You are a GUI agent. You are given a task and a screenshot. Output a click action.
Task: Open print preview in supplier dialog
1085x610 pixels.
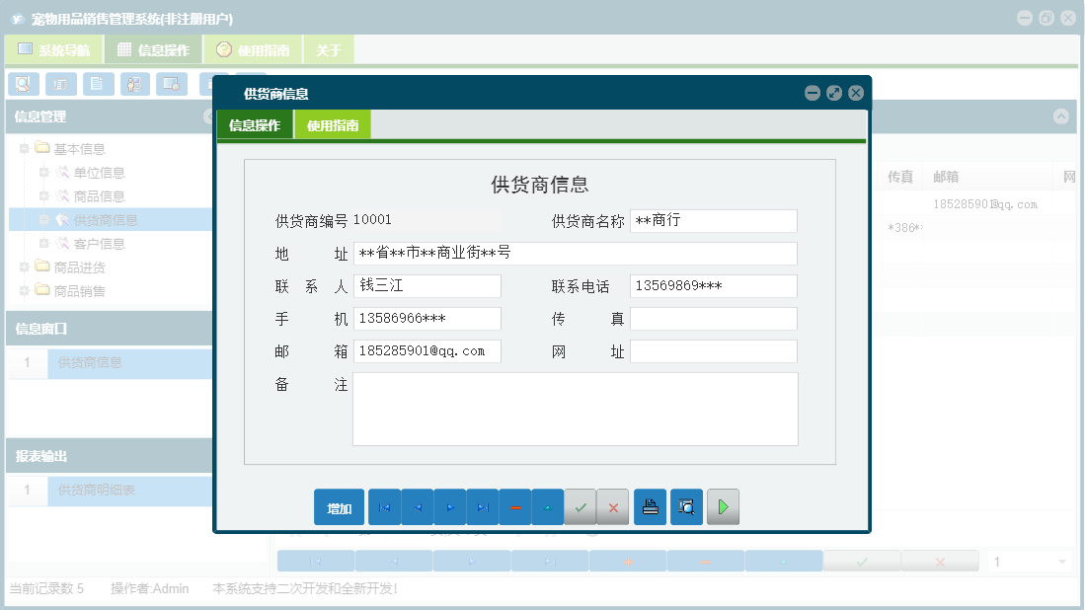(x=686, y=507)
